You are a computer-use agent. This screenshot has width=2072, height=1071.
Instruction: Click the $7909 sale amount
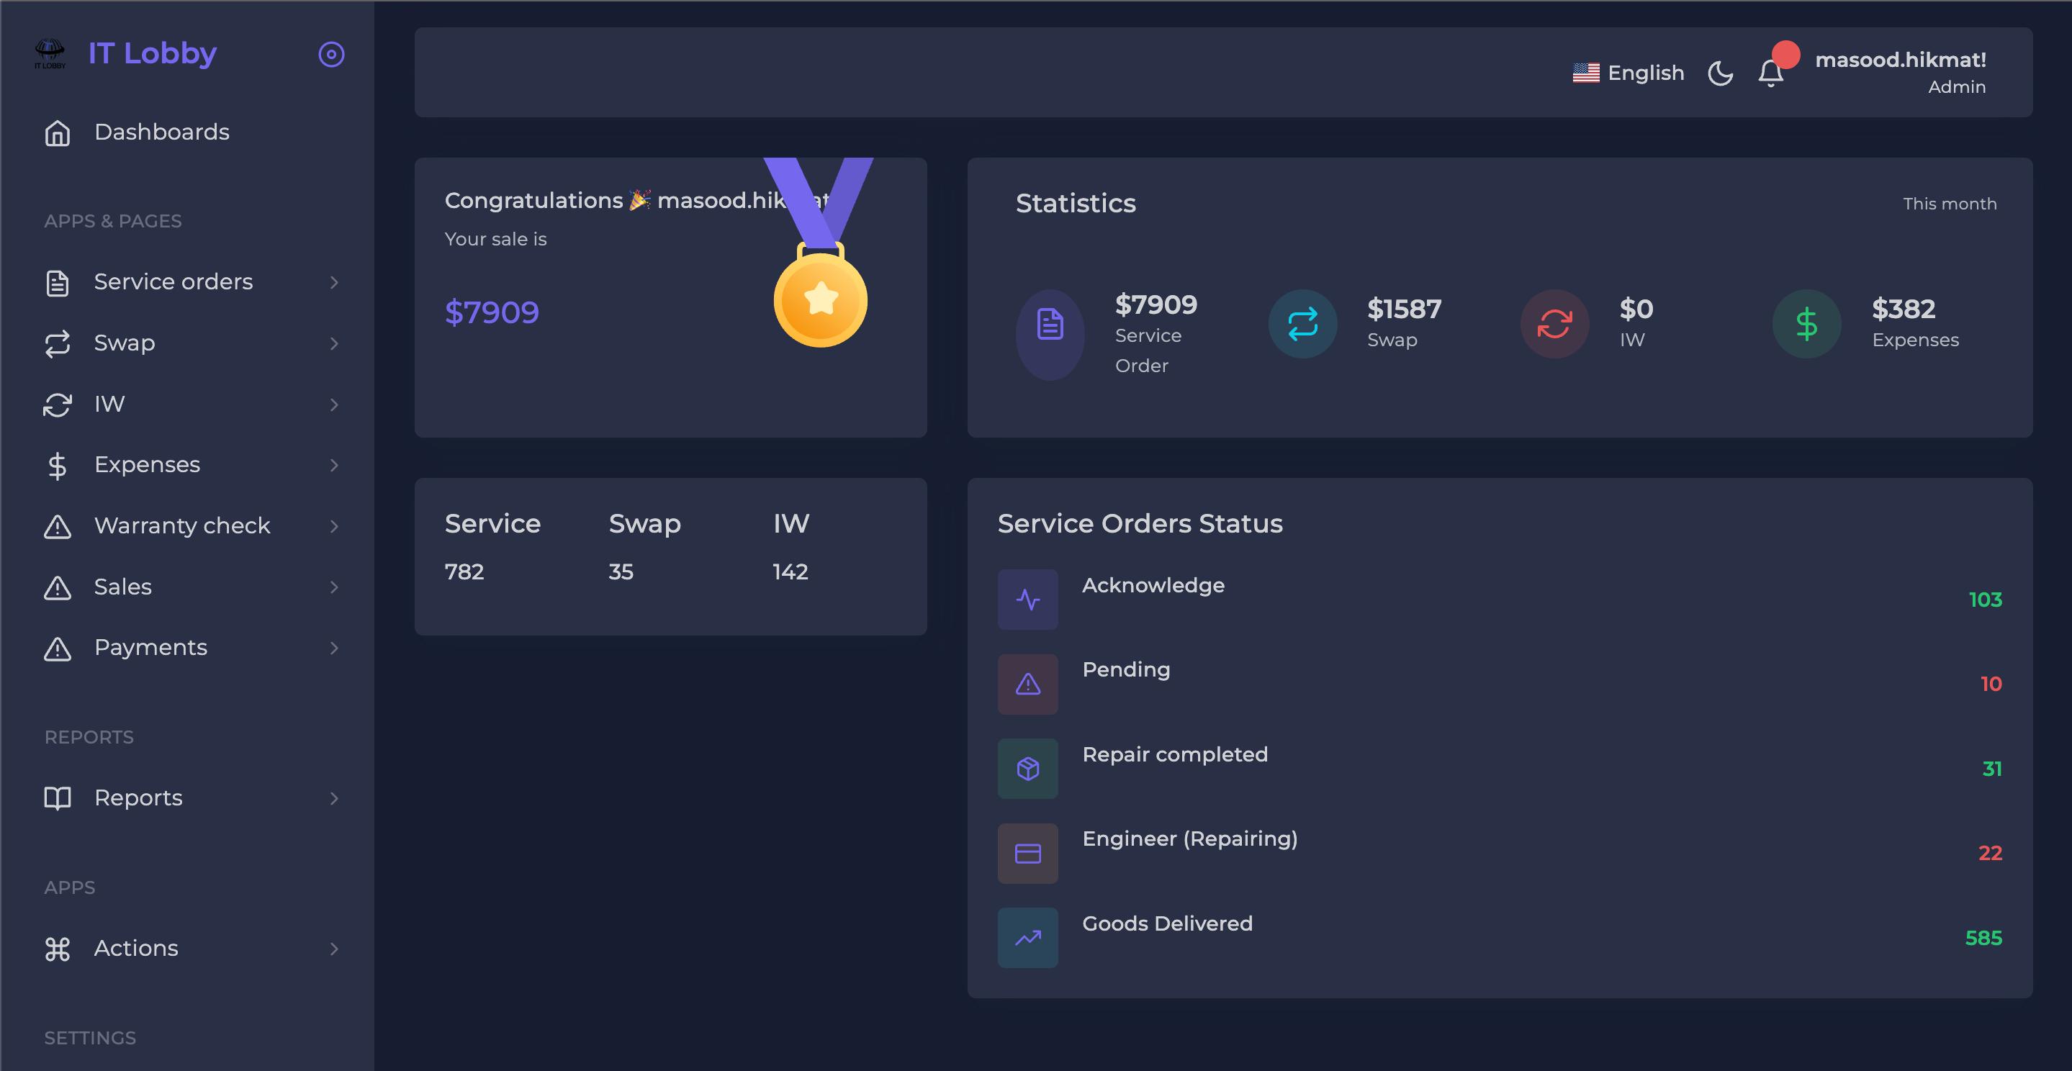pos(492,312)
